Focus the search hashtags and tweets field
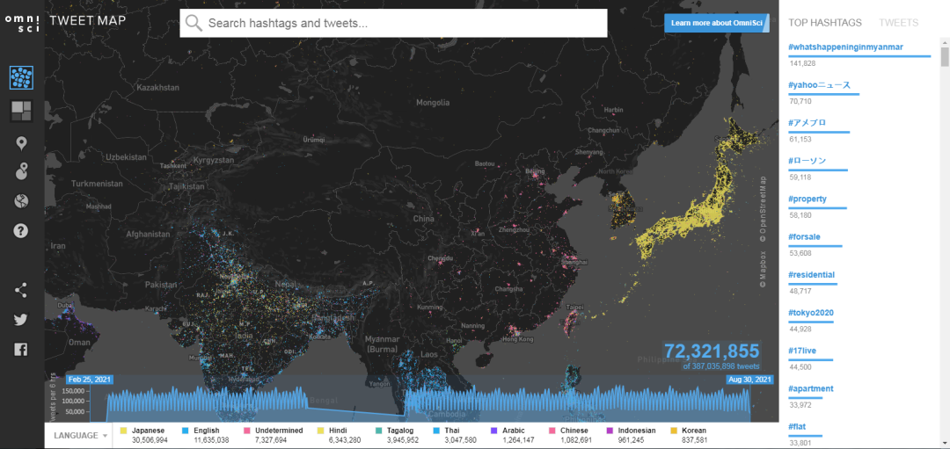This screenshot has width=950, height=449. pyautogui.click(x=394, y=23)
